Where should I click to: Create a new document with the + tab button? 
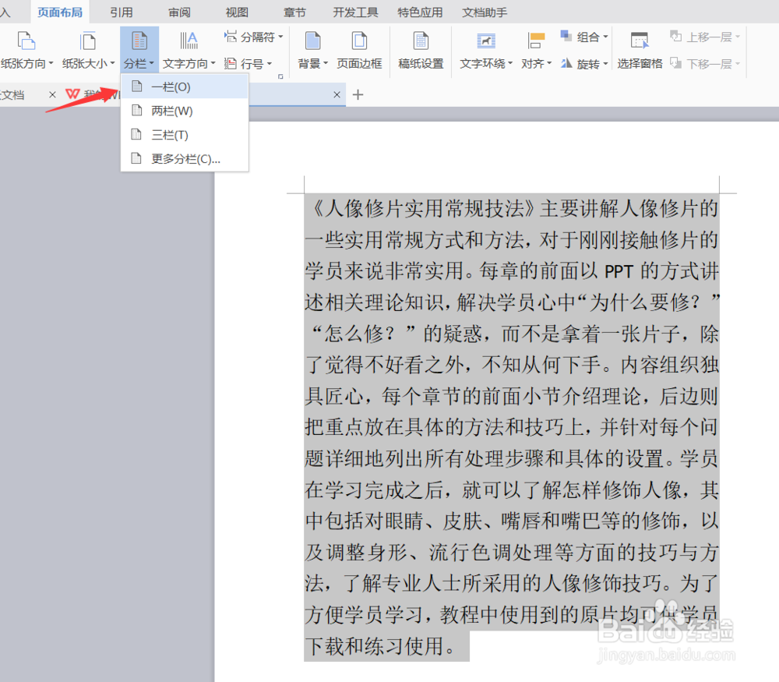point(357,94)
